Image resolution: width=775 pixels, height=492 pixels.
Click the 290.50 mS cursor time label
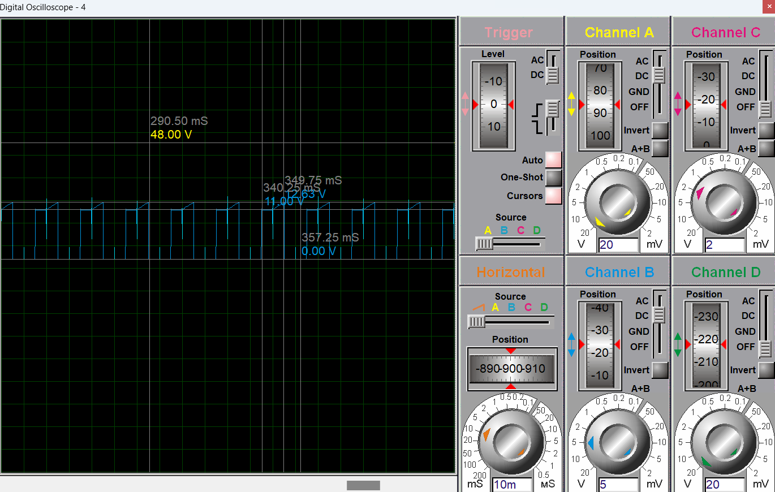tap(179, 121)
